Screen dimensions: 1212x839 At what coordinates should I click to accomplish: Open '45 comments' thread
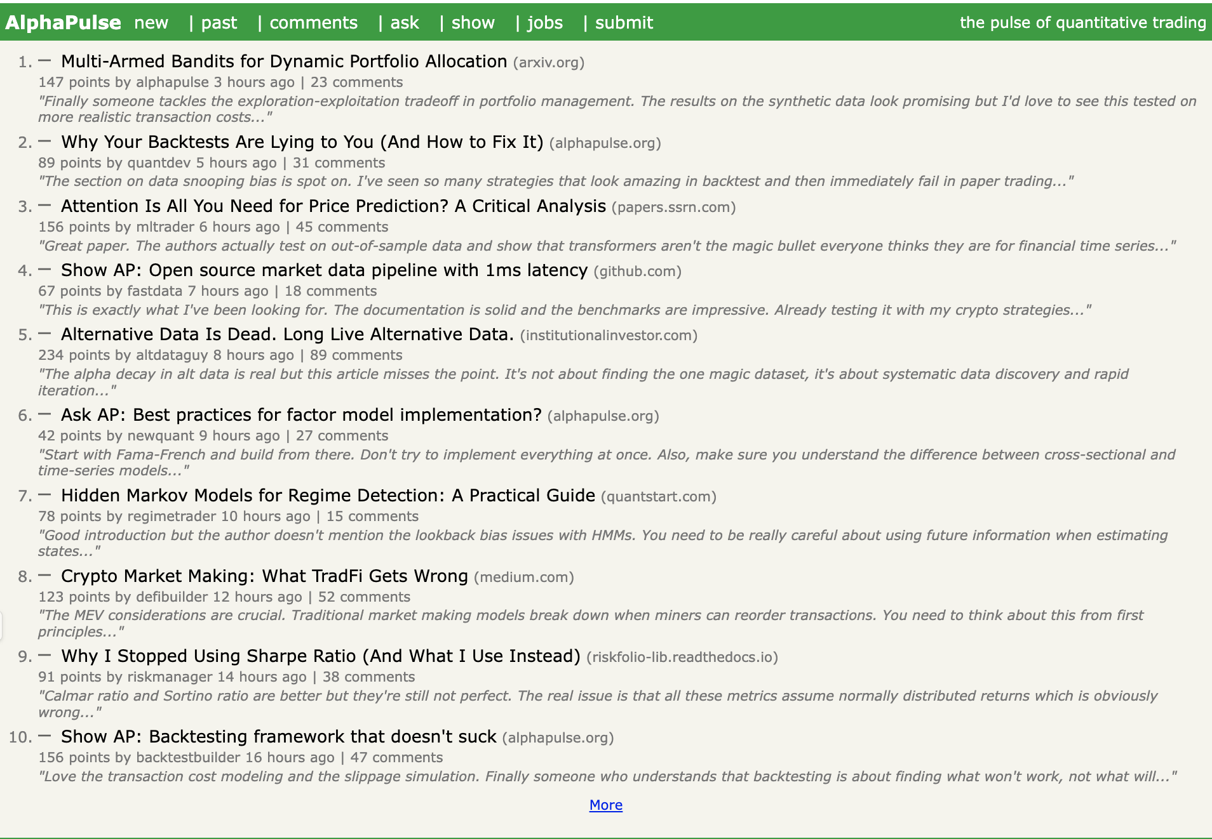(x=342, y=227)
